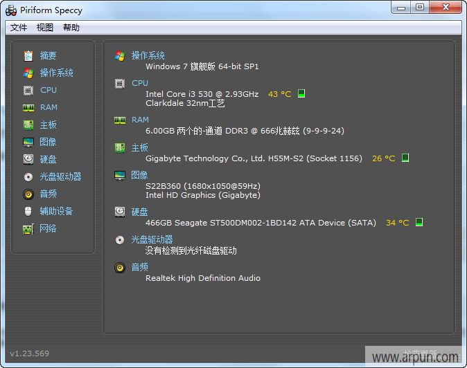This screenshot has width=467, height=368.
Task: Open the 视图 menu
Action: click(x=44, y=28)
